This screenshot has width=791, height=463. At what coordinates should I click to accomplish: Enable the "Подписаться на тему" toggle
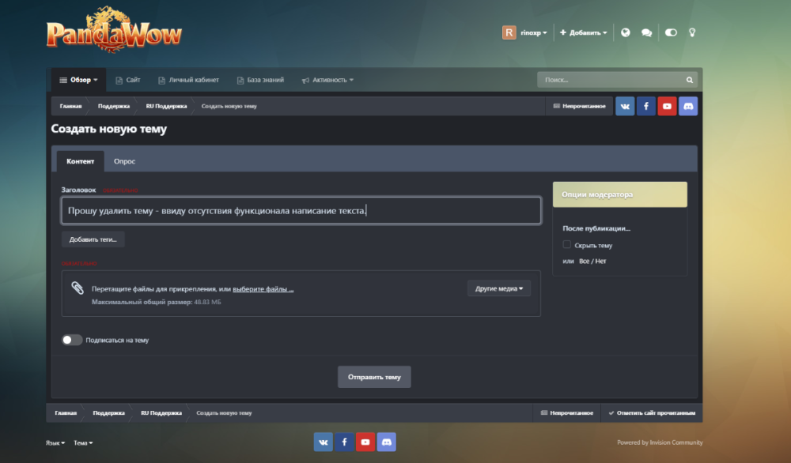pos(72,340)
